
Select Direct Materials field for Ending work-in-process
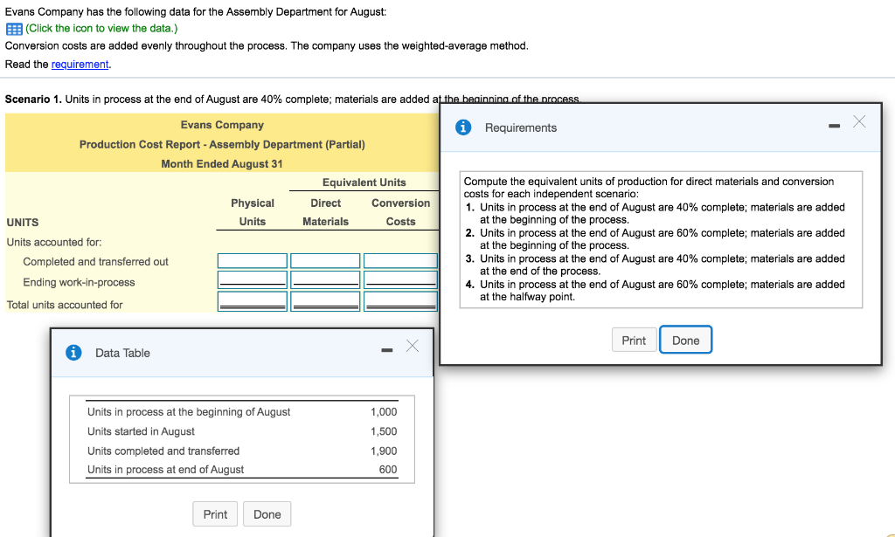(325, 280)
